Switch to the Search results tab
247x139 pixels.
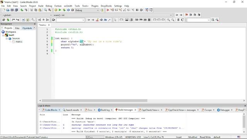(x=72, y=110)
